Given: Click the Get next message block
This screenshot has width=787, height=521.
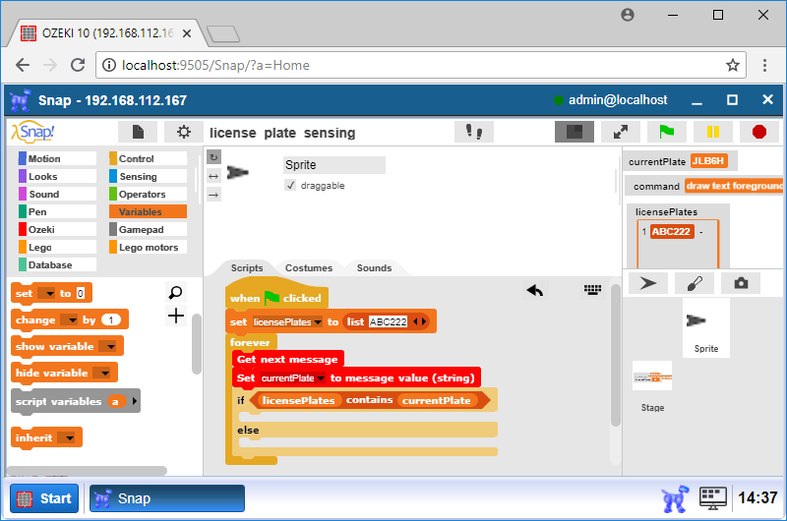Looking at the screenshot, I should (287, 359).
